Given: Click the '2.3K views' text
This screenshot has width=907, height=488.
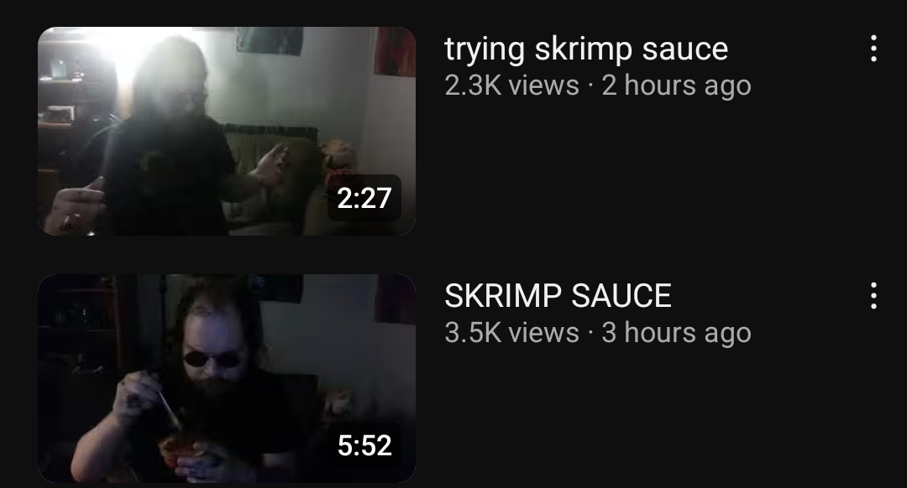Looking at the screenshot, I should click(512, 86).
